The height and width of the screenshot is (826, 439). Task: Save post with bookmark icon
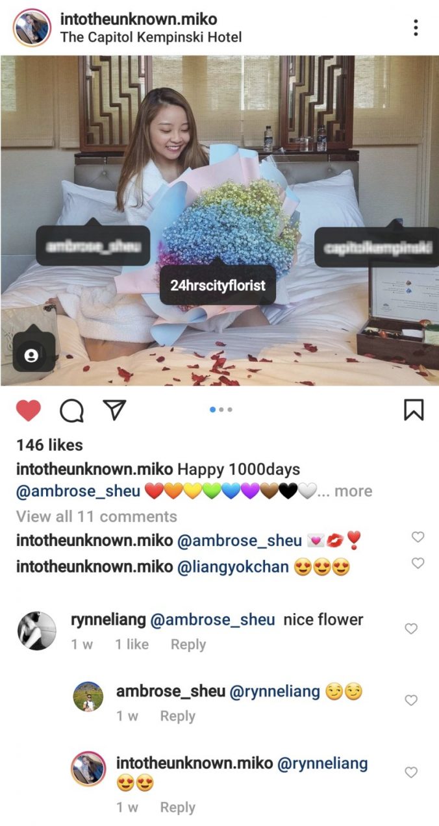coord(414,410)
